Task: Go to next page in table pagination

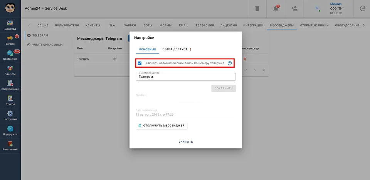Action: coord(255,70)
